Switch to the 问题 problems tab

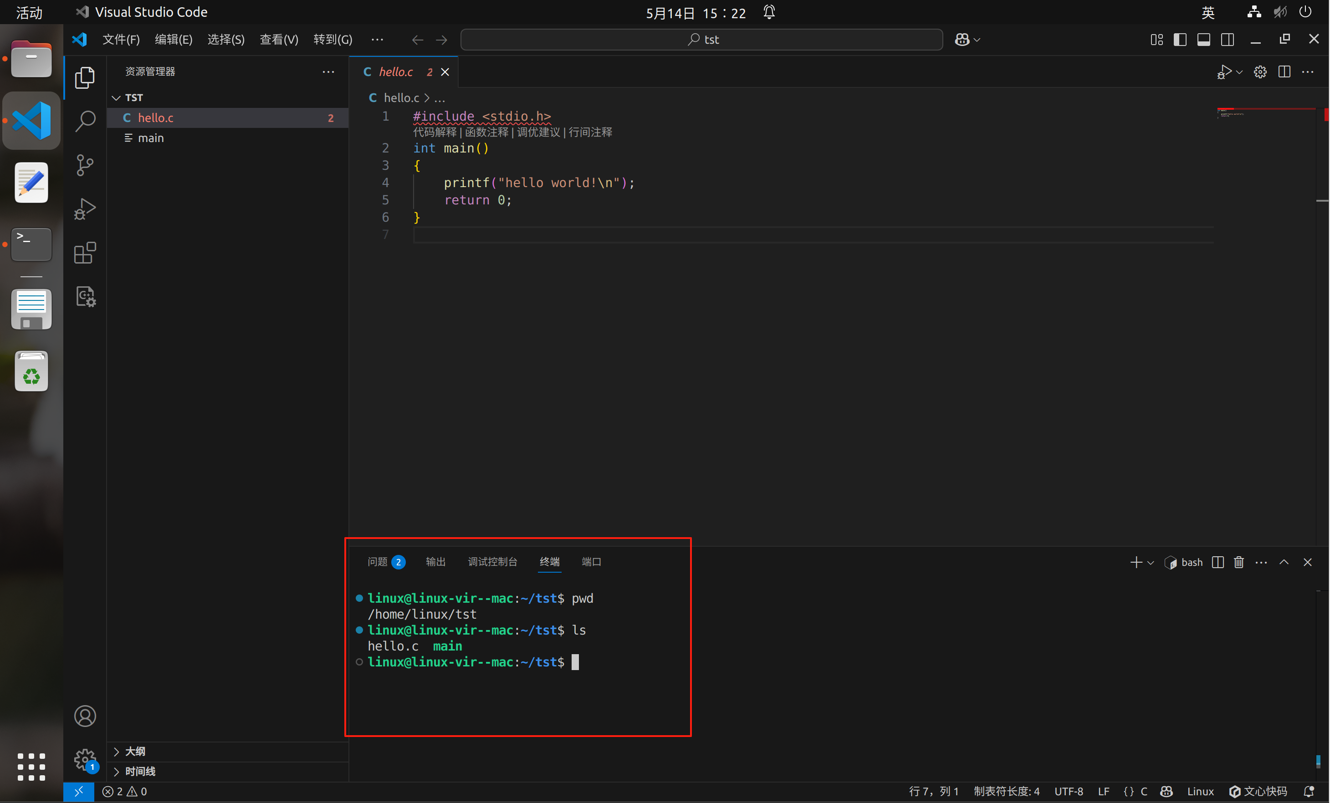tap(377, 562)
